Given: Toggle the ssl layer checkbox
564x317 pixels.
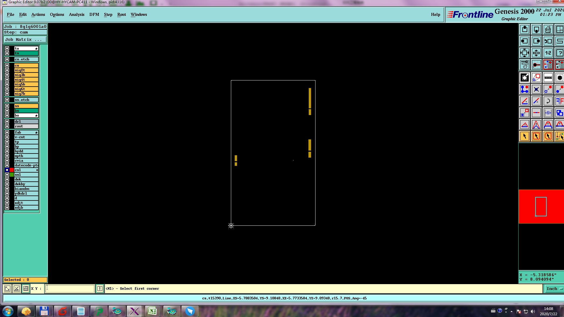Looking at the screenshot, I should coord(7,175).
